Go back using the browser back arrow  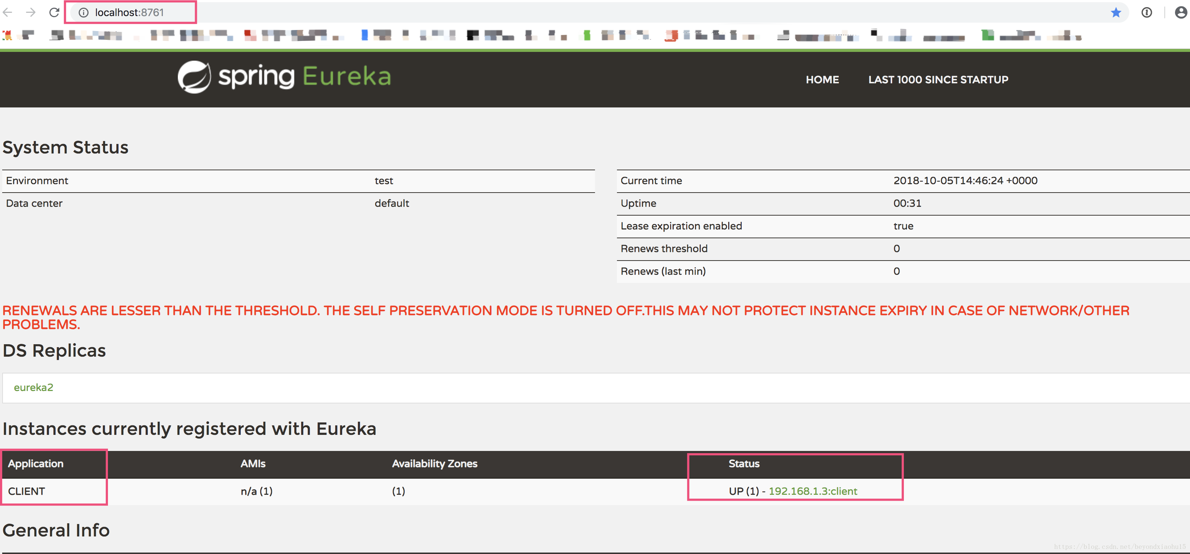click(x=8, y=12)
